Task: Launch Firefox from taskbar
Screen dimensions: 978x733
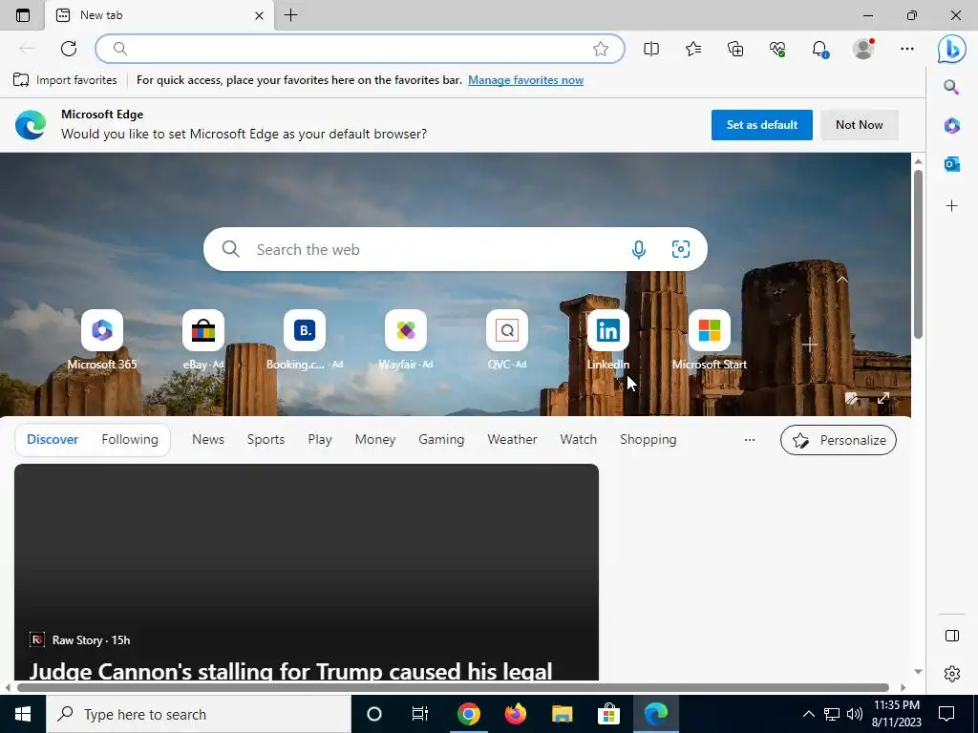Action: 515,714
